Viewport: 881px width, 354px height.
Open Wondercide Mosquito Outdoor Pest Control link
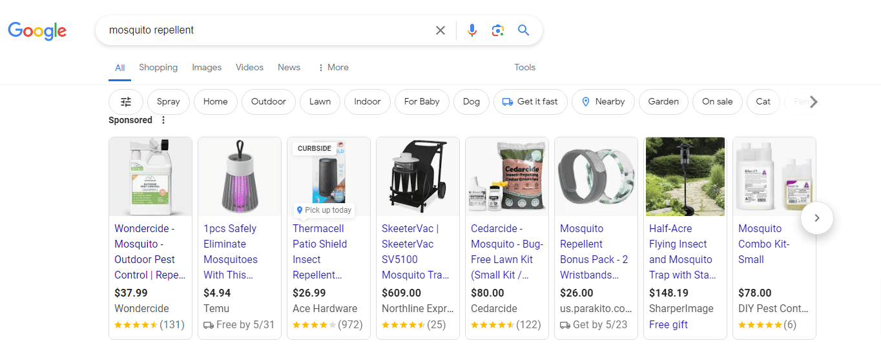pyautogui.click(x=150, y=251)
